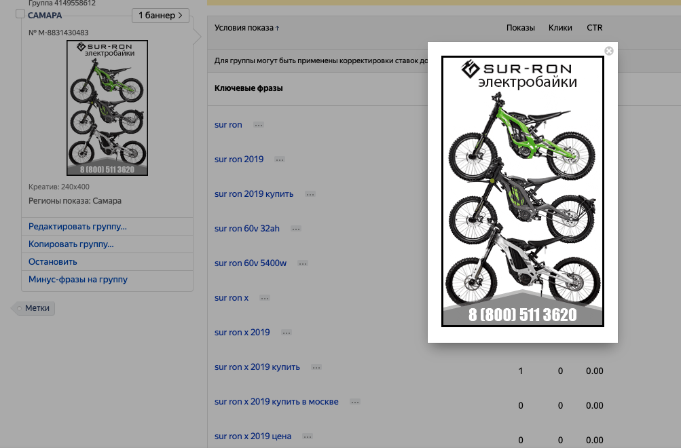
Task: Open ellipsis menu next to 'sur ron x 2019 купить'
Action: point(316,368)
